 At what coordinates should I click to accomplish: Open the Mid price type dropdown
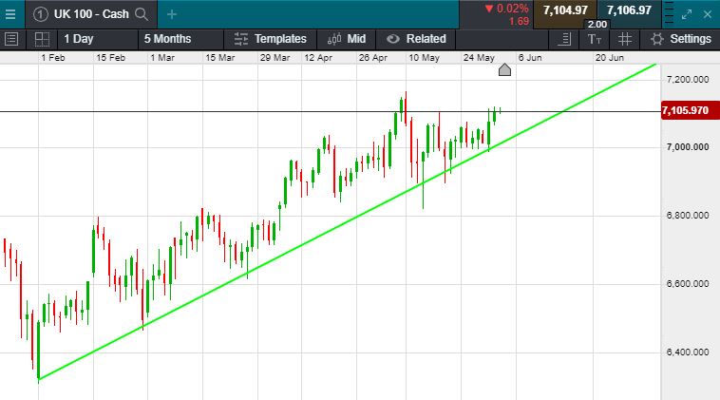coord(347,39)
